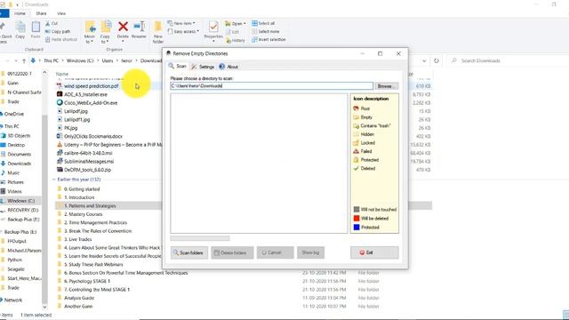Click the Locked folder legend icon
Viewport: 569px width, 320px height.
click(x=356, y=143)
